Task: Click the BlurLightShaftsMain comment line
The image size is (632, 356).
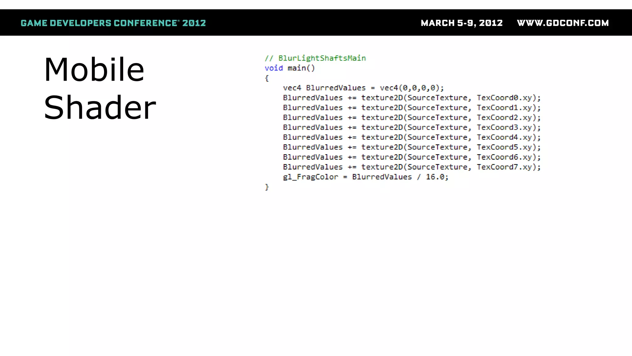Action: pos(315,58)
